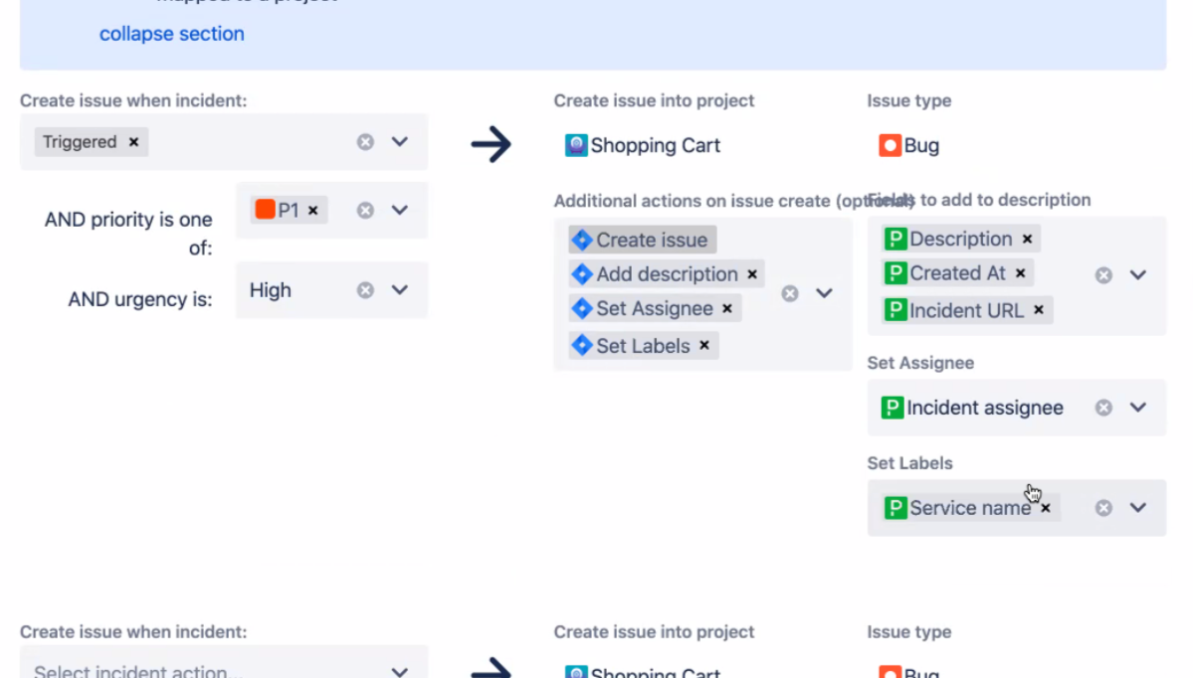Clear the Incident assignee selection
Image resolution: width=1193 pixels, height=678 pixels.
[1103, 408]
